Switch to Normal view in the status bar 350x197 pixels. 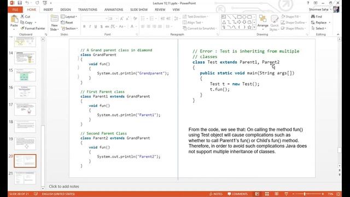(x=257, y=194)
